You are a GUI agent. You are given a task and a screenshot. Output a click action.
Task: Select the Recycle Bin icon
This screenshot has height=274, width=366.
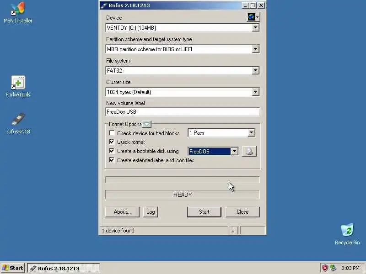click(x=347, y=234)
